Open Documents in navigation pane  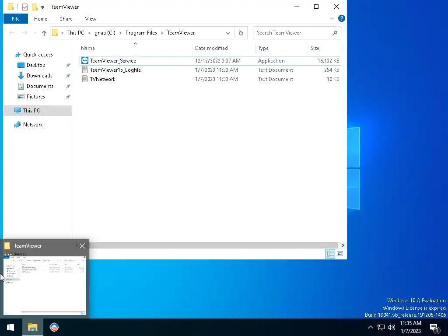pyautogui.click(x=40, y=86)
